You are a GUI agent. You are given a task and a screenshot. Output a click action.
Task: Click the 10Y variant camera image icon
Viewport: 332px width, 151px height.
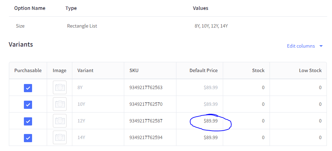click(60, 104)
